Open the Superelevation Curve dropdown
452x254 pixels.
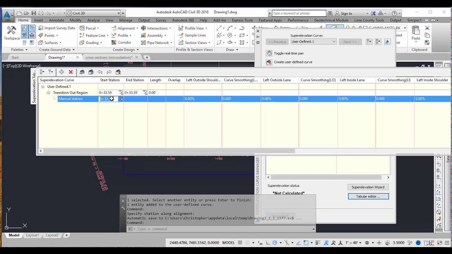point(313,42)
